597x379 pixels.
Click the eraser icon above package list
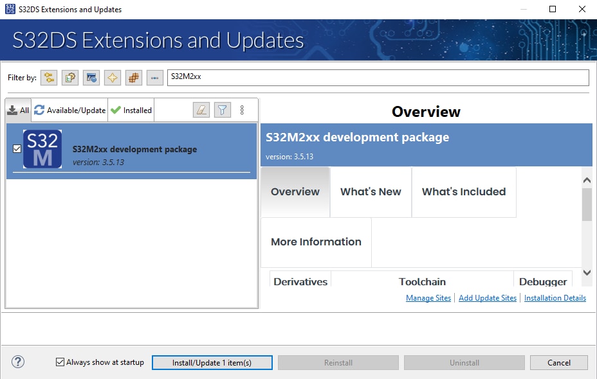coord(201,110)
